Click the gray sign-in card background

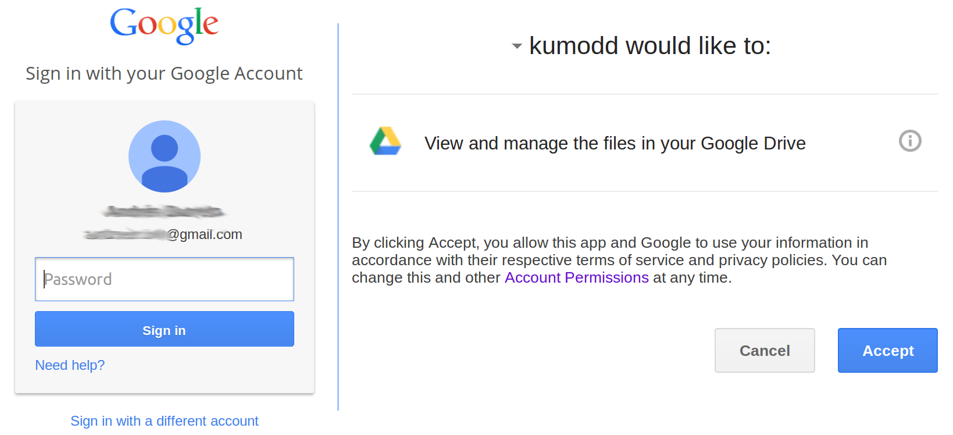[58, 174]
